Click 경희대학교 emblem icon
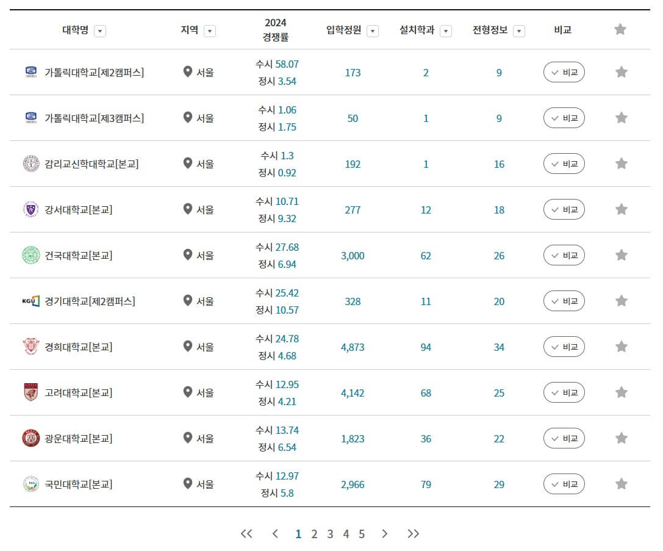Screen dimensions: 663x551 pos(31,347)
